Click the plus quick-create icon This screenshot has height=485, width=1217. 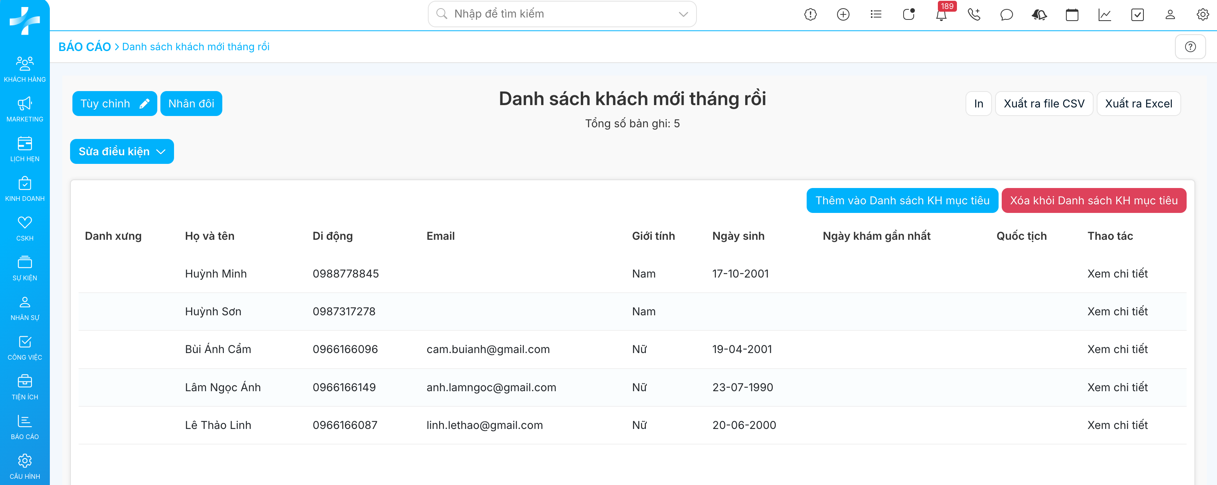(843, 15)
